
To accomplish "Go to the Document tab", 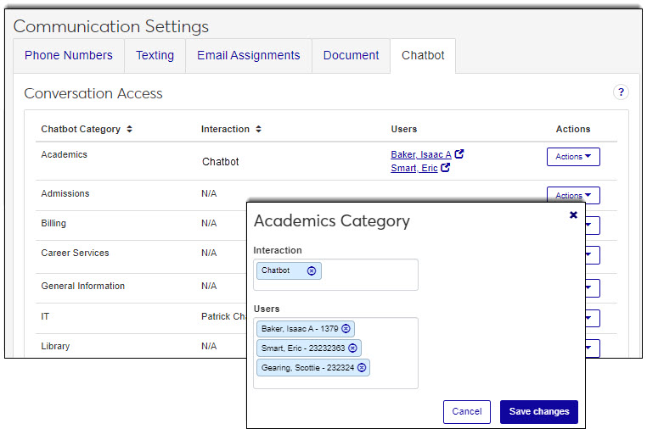I will [351, 56].
